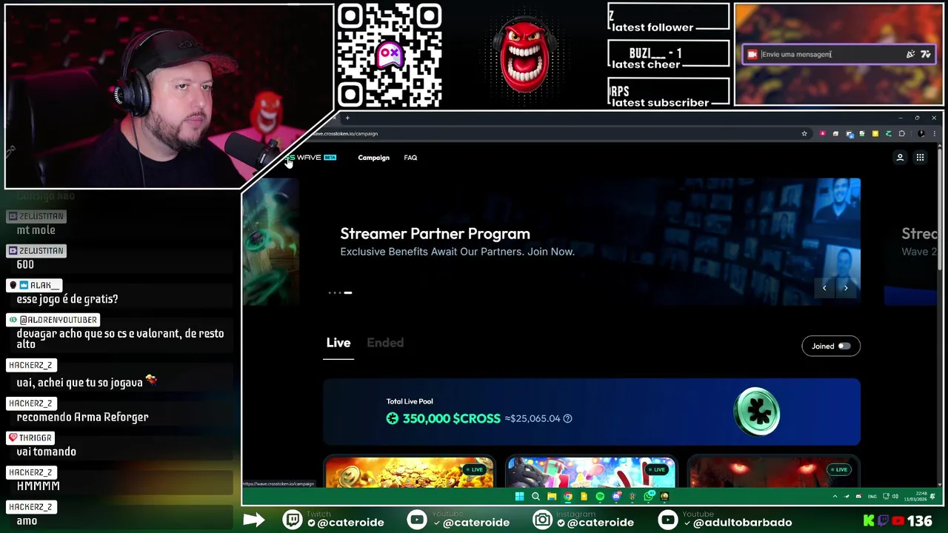Go to next banner slide arrow

coord(846,288)
